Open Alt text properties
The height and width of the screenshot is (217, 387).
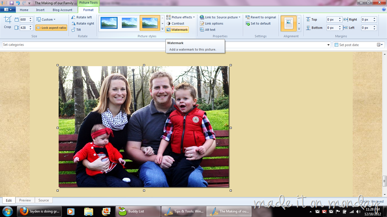tap(207, 30)
